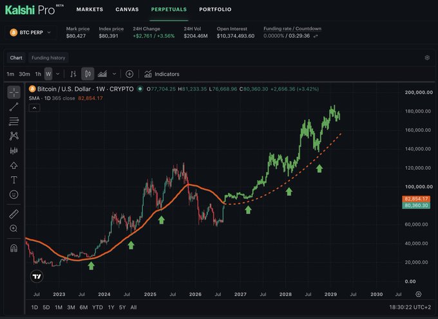Set interval to 1m
Screen dimensions: 438x319
pos(10,74)
